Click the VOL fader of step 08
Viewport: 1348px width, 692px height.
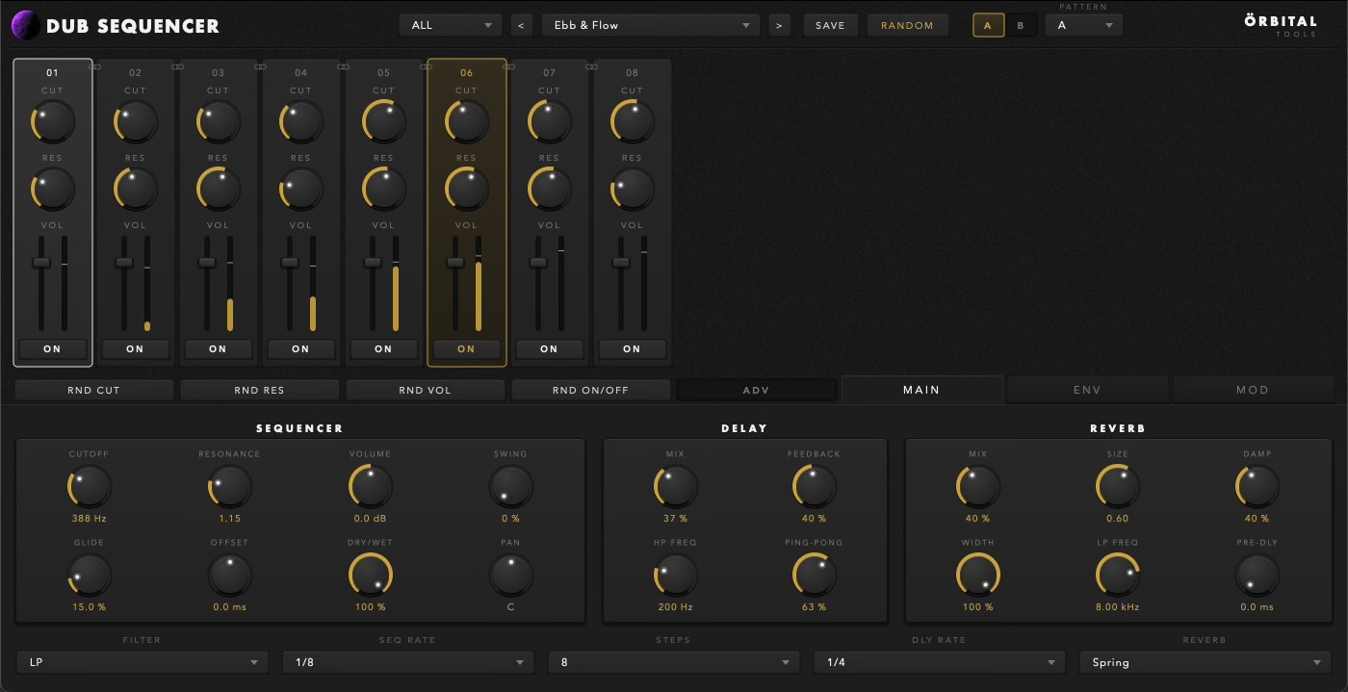[x=621, y=263]
